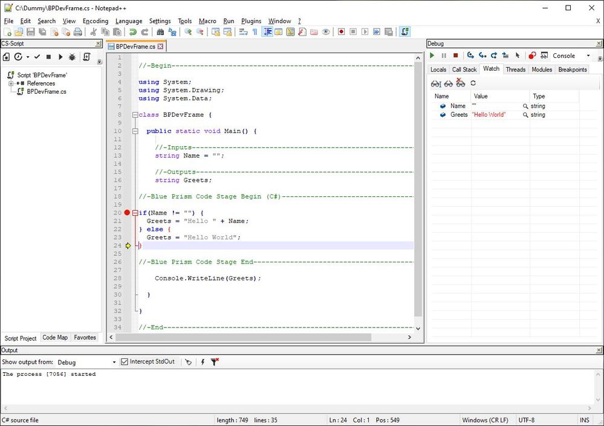Click the editor horizontal scrollbar
Viewport: 604px width, 426px height.
pyautogui.click(x=242, y=337)
